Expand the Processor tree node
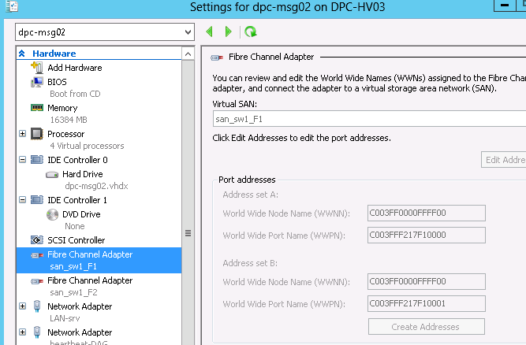The height and width of the screenshot is (345, 526). 23,134
